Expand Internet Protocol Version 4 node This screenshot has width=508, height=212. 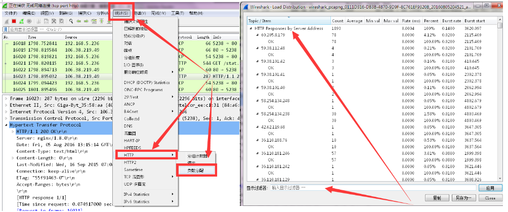[x=6, y=111]
